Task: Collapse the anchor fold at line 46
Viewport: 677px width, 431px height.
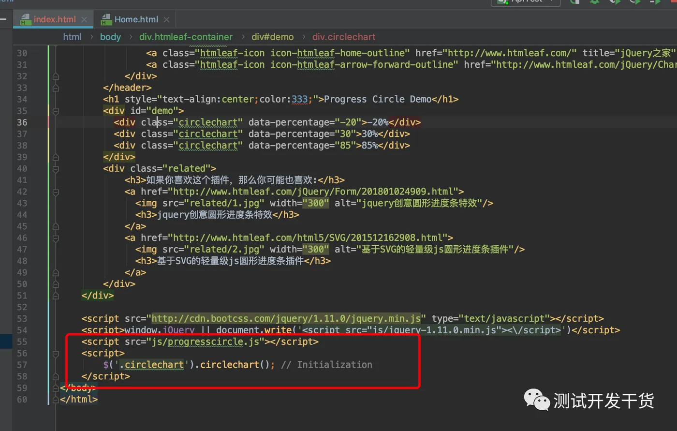Action: (56, 238)
